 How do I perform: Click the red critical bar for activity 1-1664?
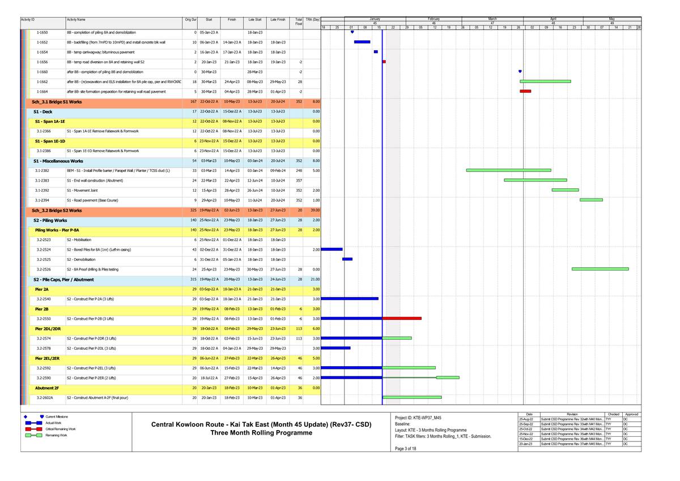[525, 91]
